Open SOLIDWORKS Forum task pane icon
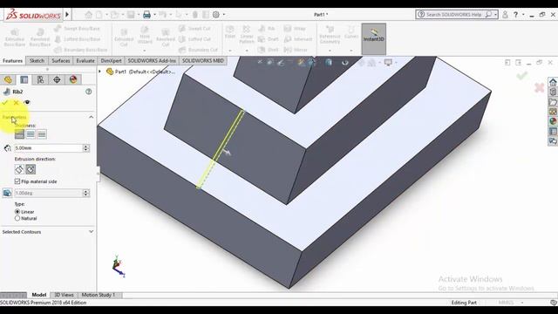 coord(553,141)
